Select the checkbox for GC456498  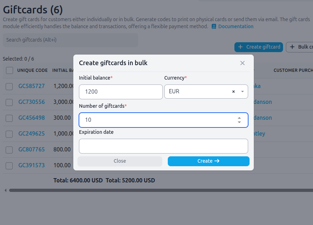(10, 118)
